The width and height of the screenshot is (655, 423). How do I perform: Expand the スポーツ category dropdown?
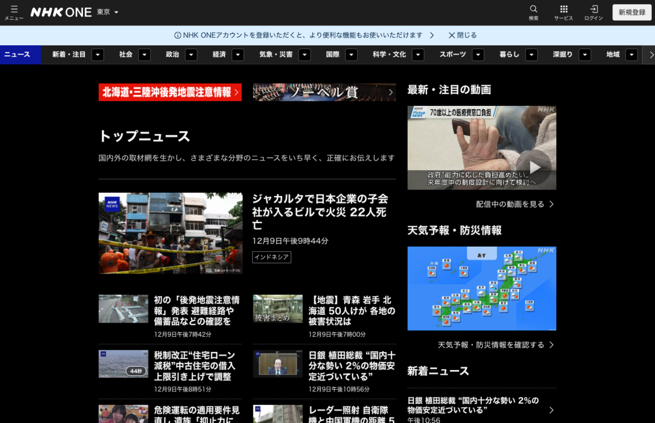478,55
